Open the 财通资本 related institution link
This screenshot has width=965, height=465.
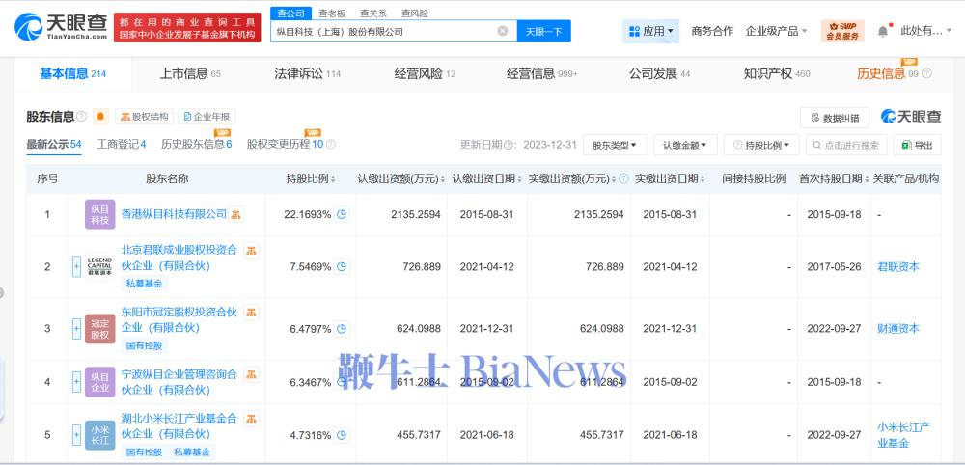898,328
